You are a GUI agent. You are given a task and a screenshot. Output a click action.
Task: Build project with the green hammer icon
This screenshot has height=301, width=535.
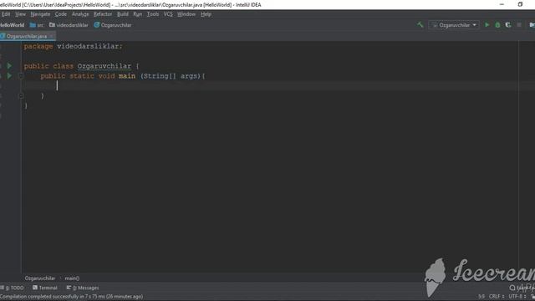pyautogui.click(x=420, y=24)
